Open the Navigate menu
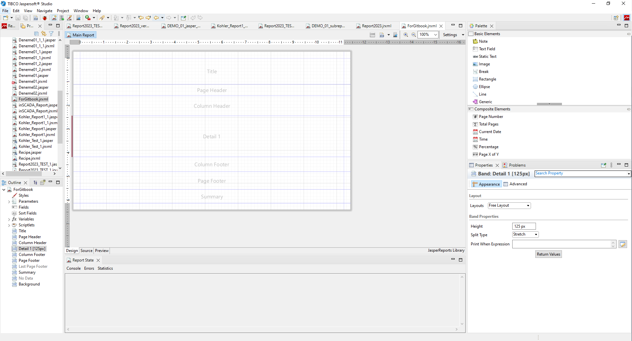The width and height of the screenshot is (632, 341). (44, 11)
